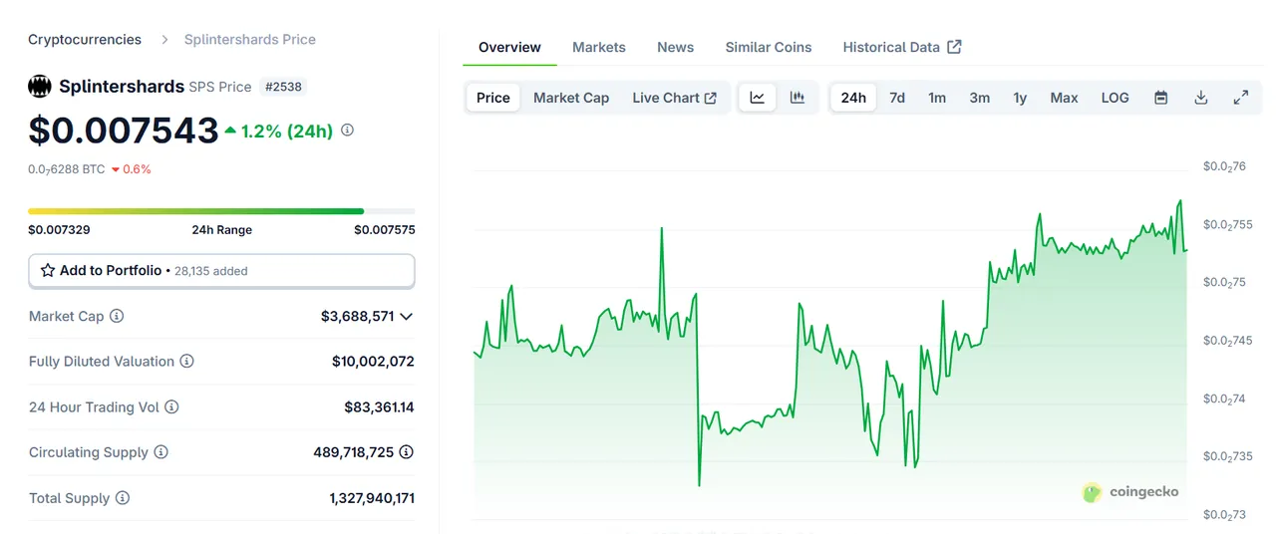The height and width of the screenshot is (534, 1276).
Task: Click the #2538 rank badge
Action: [x=283, y=87]
